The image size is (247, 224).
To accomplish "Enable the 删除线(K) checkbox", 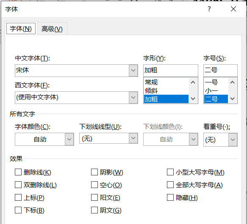I will (x=18, y=172).
